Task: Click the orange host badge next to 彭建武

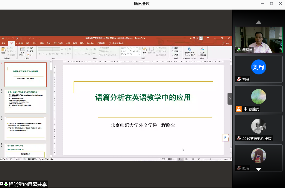Action: [x=239, y=109]
